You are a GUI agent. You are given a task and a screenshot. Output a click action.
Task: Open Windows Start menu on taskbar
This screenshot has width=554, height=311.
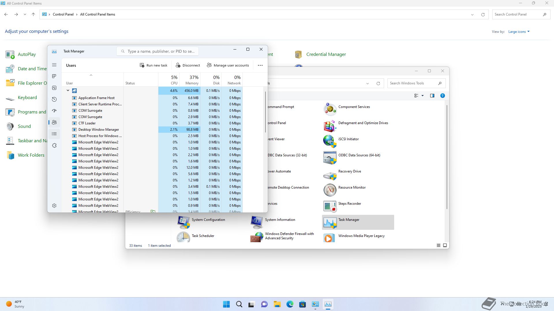227,304
